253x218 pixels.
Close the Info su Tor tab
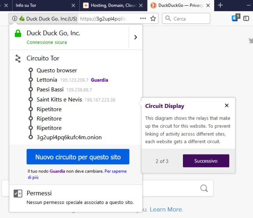click(x=73, y=5)
